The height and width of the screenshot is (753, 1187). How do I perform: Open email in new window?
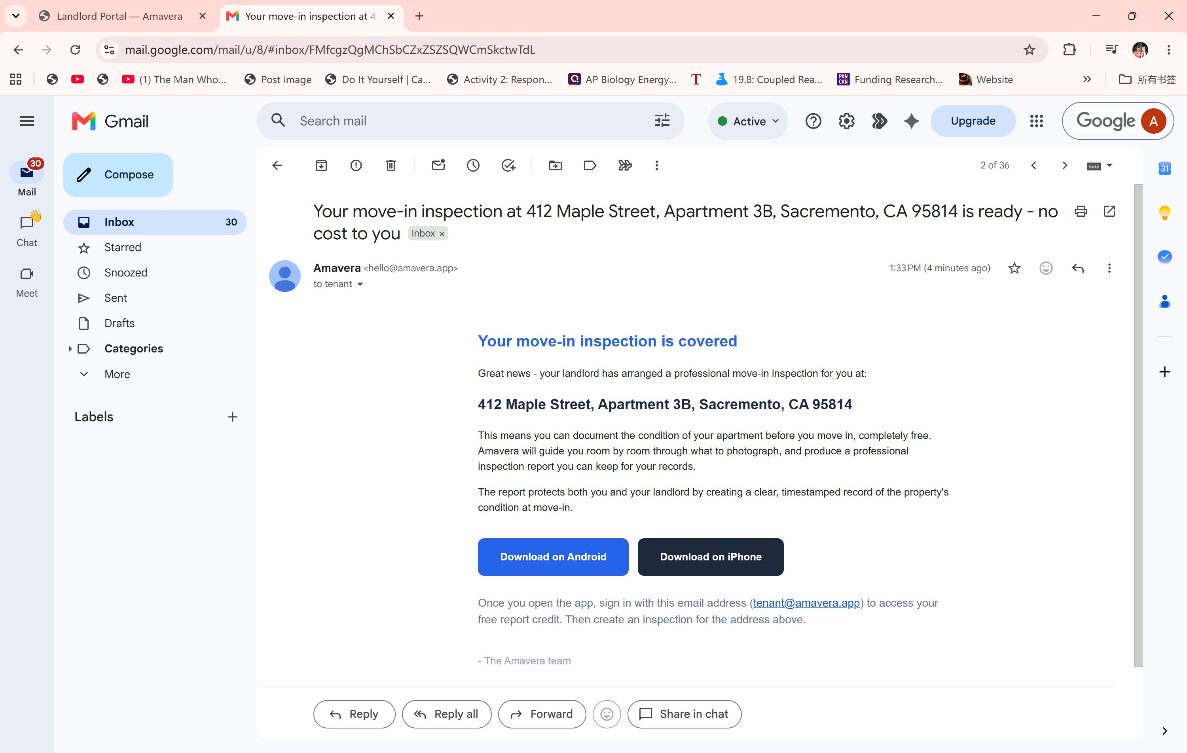(x=1109, y=212)
